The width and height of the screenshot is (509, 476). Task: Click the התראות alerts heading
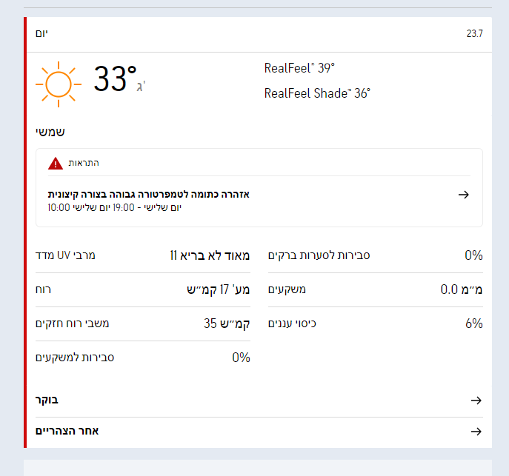point(84,163)
